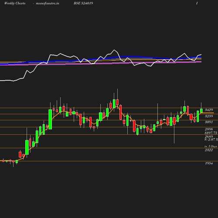Viewport: 218px width, 218px height.
Task: Click the 'Weekly Charts' title text
Action: coord(15,3)
